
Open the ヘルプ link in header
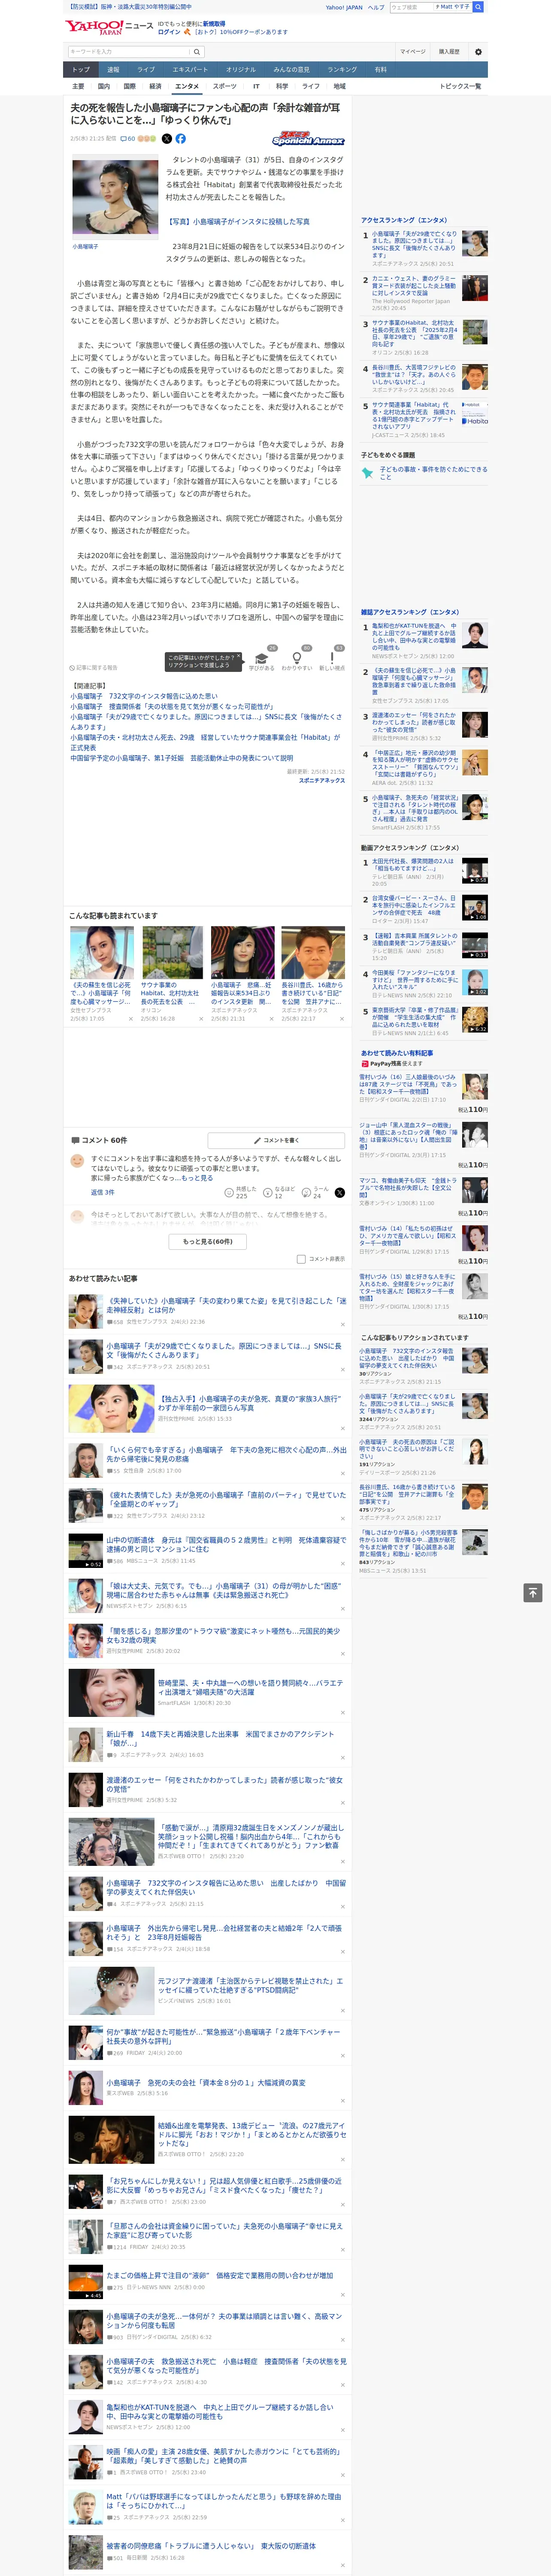(376, 7)
